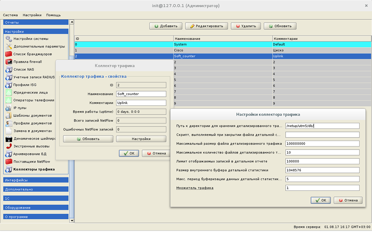Click the Обновить button in top toolbar
This screenshot has height=245, width=372.
pyautogui.click(x=280, y=26)
